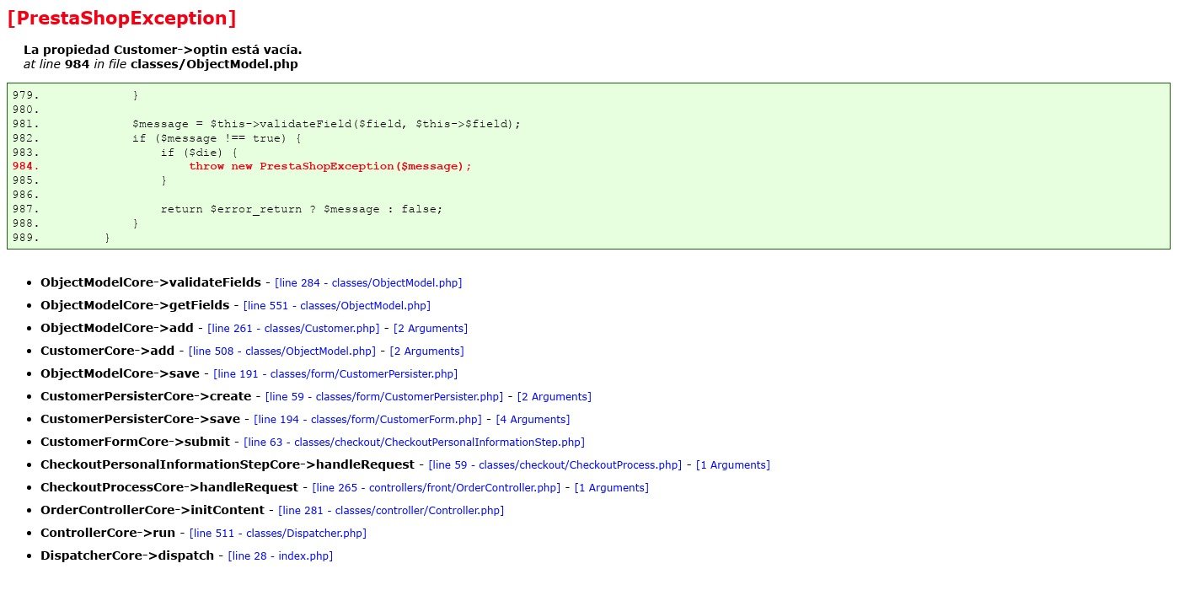
Task: Click 'CustomerCore->add' stack entry name
Action: click(x=108, y=351)
